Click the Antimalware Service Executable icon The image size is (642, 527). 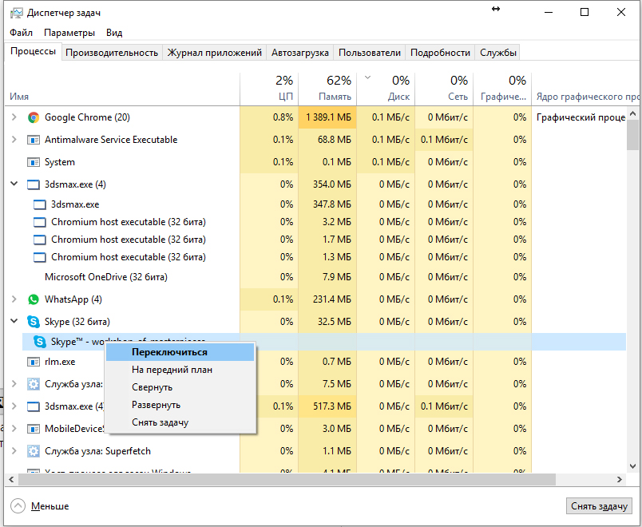tap(34, 140)
